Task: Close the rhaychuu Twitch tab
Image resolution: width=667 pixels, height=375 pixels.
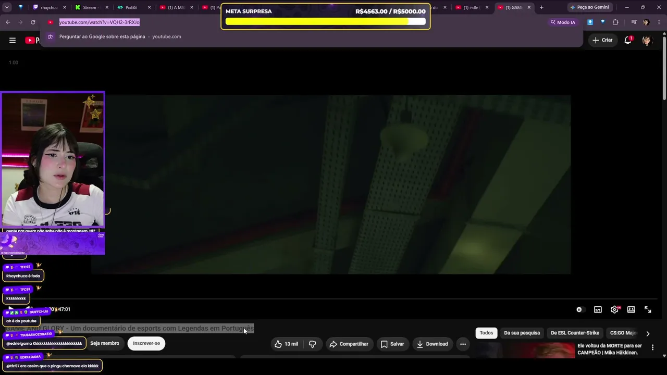Action: [x=65, y=7]
